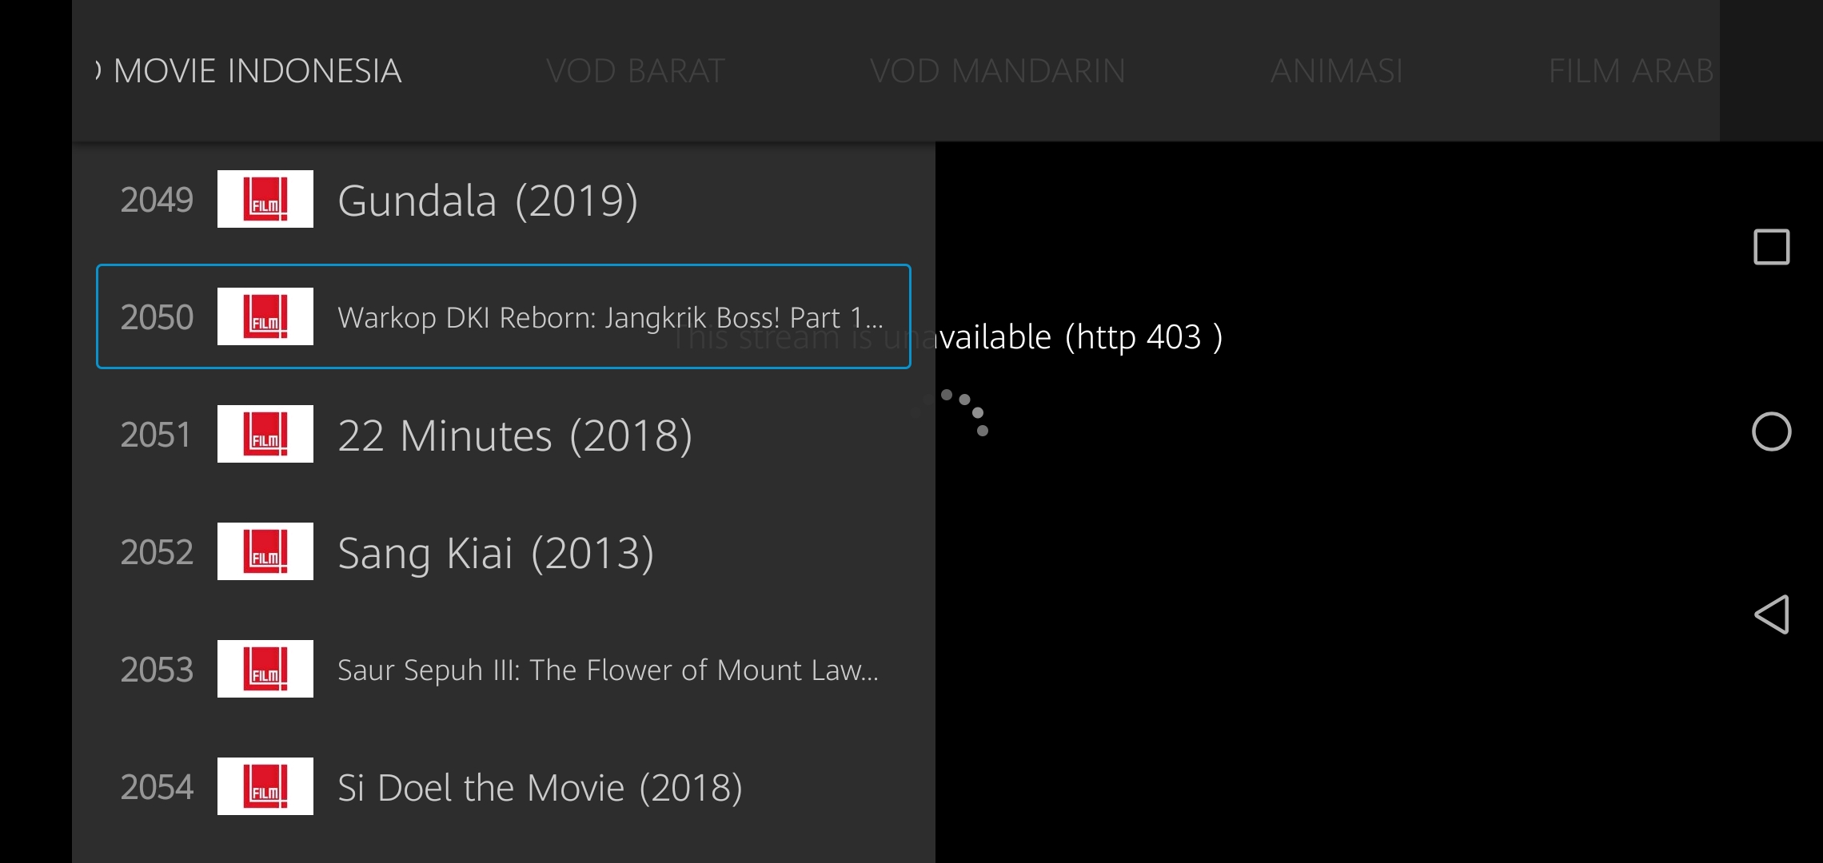Select 22 Minutes (2018) title
The height and width of the screenshot is (863, 1823).
tap(515, 435)
